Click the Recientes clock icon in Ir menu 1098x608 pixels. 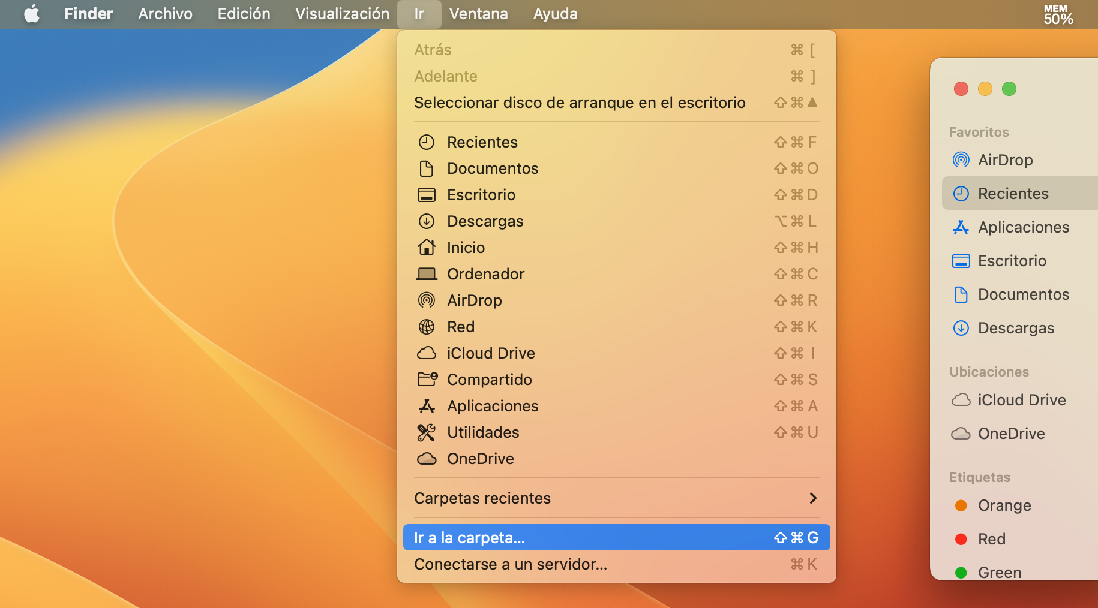pyautogui.click(x=426, y=142)
